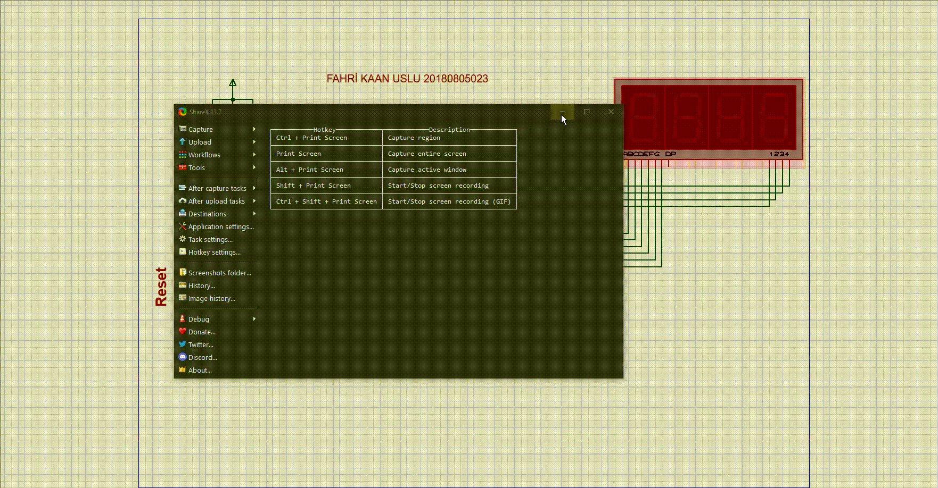Click the Tools toolbox icon
Image resolution: width=938 pixels, height=488 pixels.
click(x=183, y=167)
